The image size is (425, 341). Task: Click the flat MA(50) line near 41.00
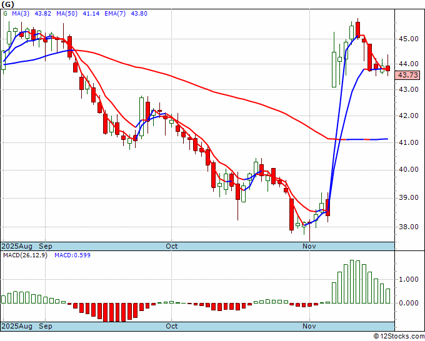[x=357, y=139]
